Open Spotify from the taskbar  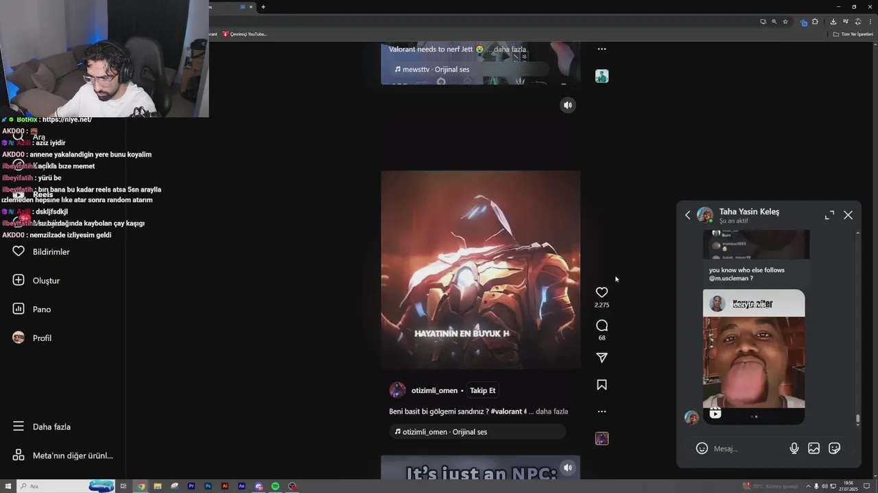[275, 486]
